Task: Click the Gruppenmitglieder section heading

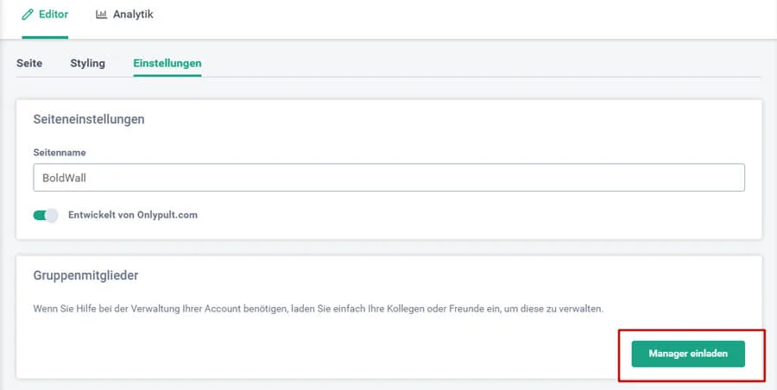Action: coord(86,276)
